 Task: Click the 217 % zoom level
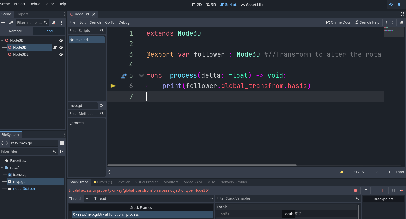358,172
